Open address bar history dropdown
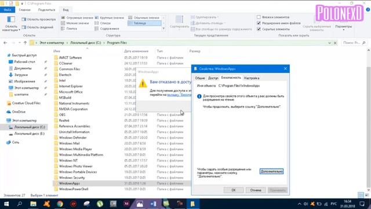This screenshot has height=209, width=371. [x=330, y=43]
